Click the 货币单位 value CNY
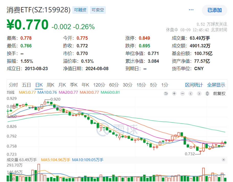 199,69
